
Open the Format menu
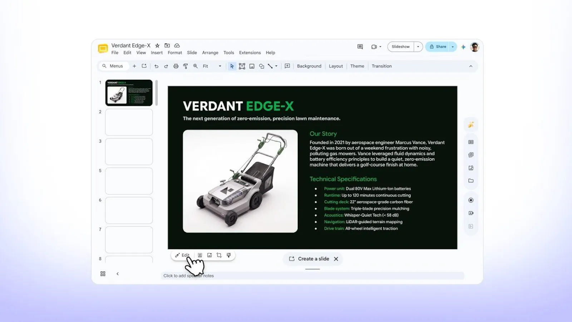coord(175,53)
